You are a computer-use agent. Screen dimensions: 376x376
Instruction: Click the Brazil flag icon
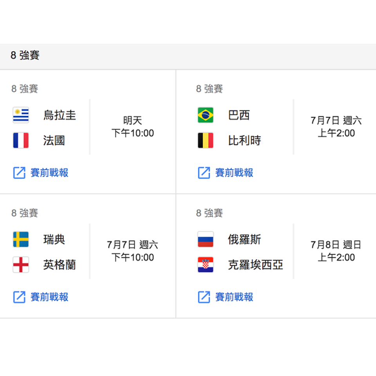206,115
